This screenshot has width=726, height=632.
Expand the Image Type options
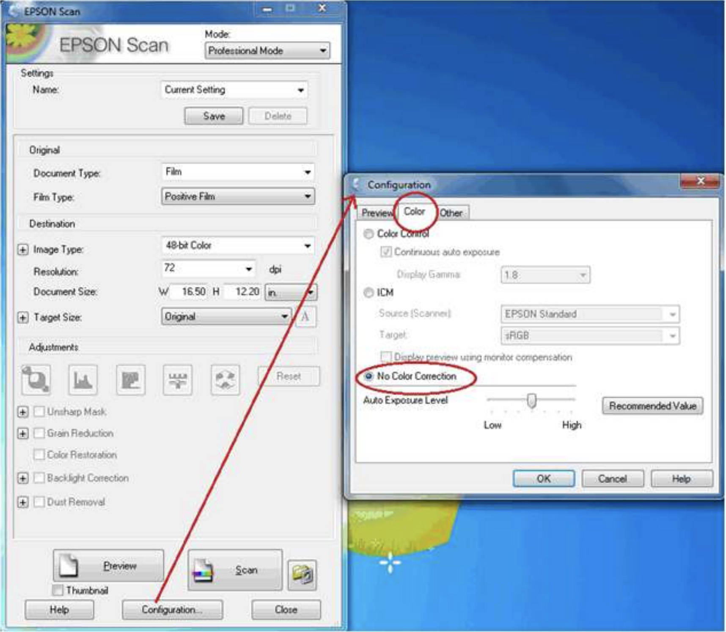[x=23, y=250]
